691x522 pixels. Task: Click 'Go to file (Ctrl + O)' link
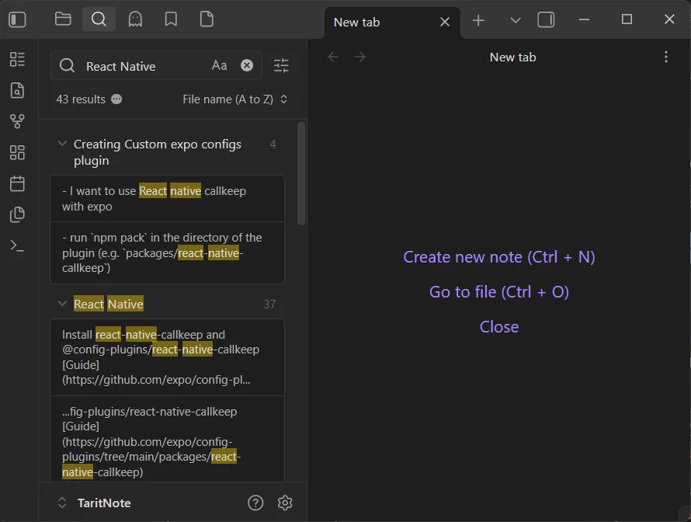[498, 292]
